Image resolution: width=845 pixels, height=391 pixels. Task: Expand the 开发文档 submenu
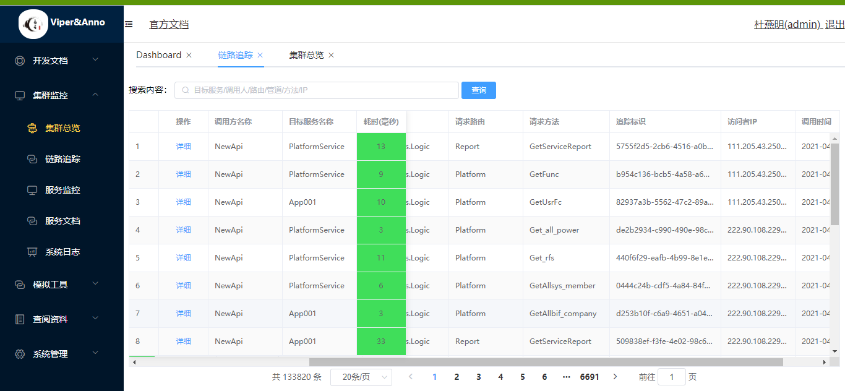(95, 60)
